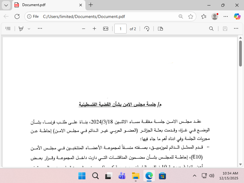This screenshot has height=183, width=244.
Task: Open the Copilot sidebar
Action: 237,16
